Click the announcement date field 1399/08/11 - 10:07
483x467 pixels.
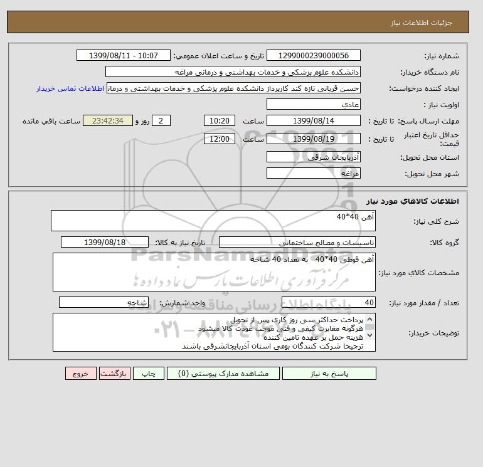click(x=123, y=55)
